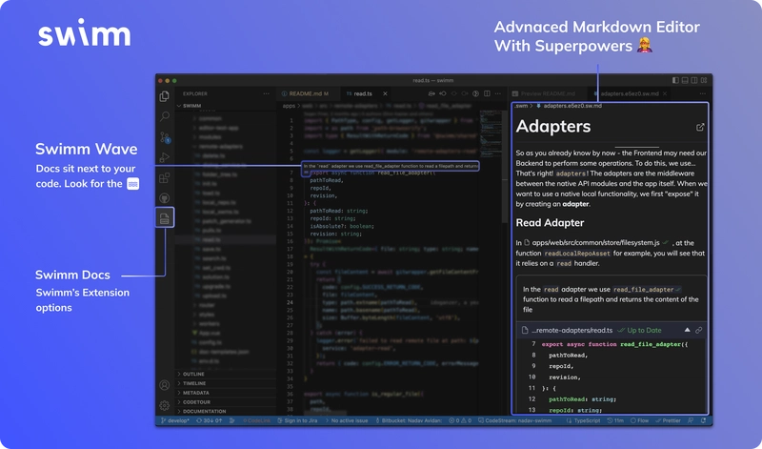
Task: Click No active issue in status bar
Action: (x=347, y=420)
